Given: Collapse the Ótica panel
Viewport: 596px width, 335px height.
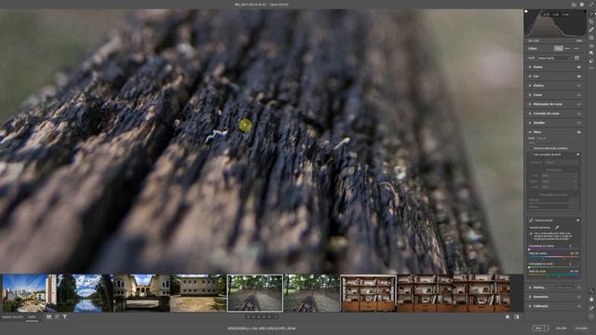Looking at the screenshot, I should click(530, 132).
